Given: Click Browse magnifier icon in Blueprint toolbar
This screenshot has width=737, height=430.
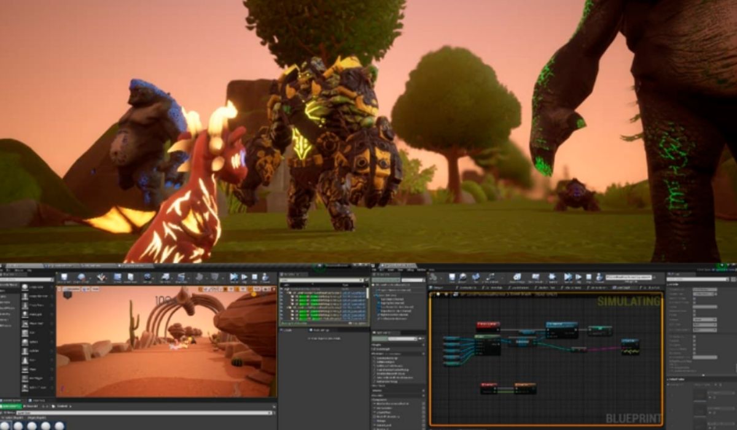Looking at the screenshot, I should (462, 277).
